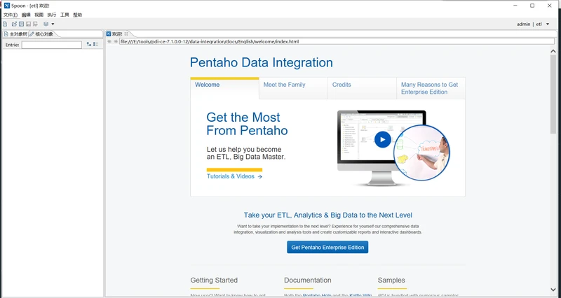Open the 文件(F) menu
The image size is (561, 298).
[11, 15]
